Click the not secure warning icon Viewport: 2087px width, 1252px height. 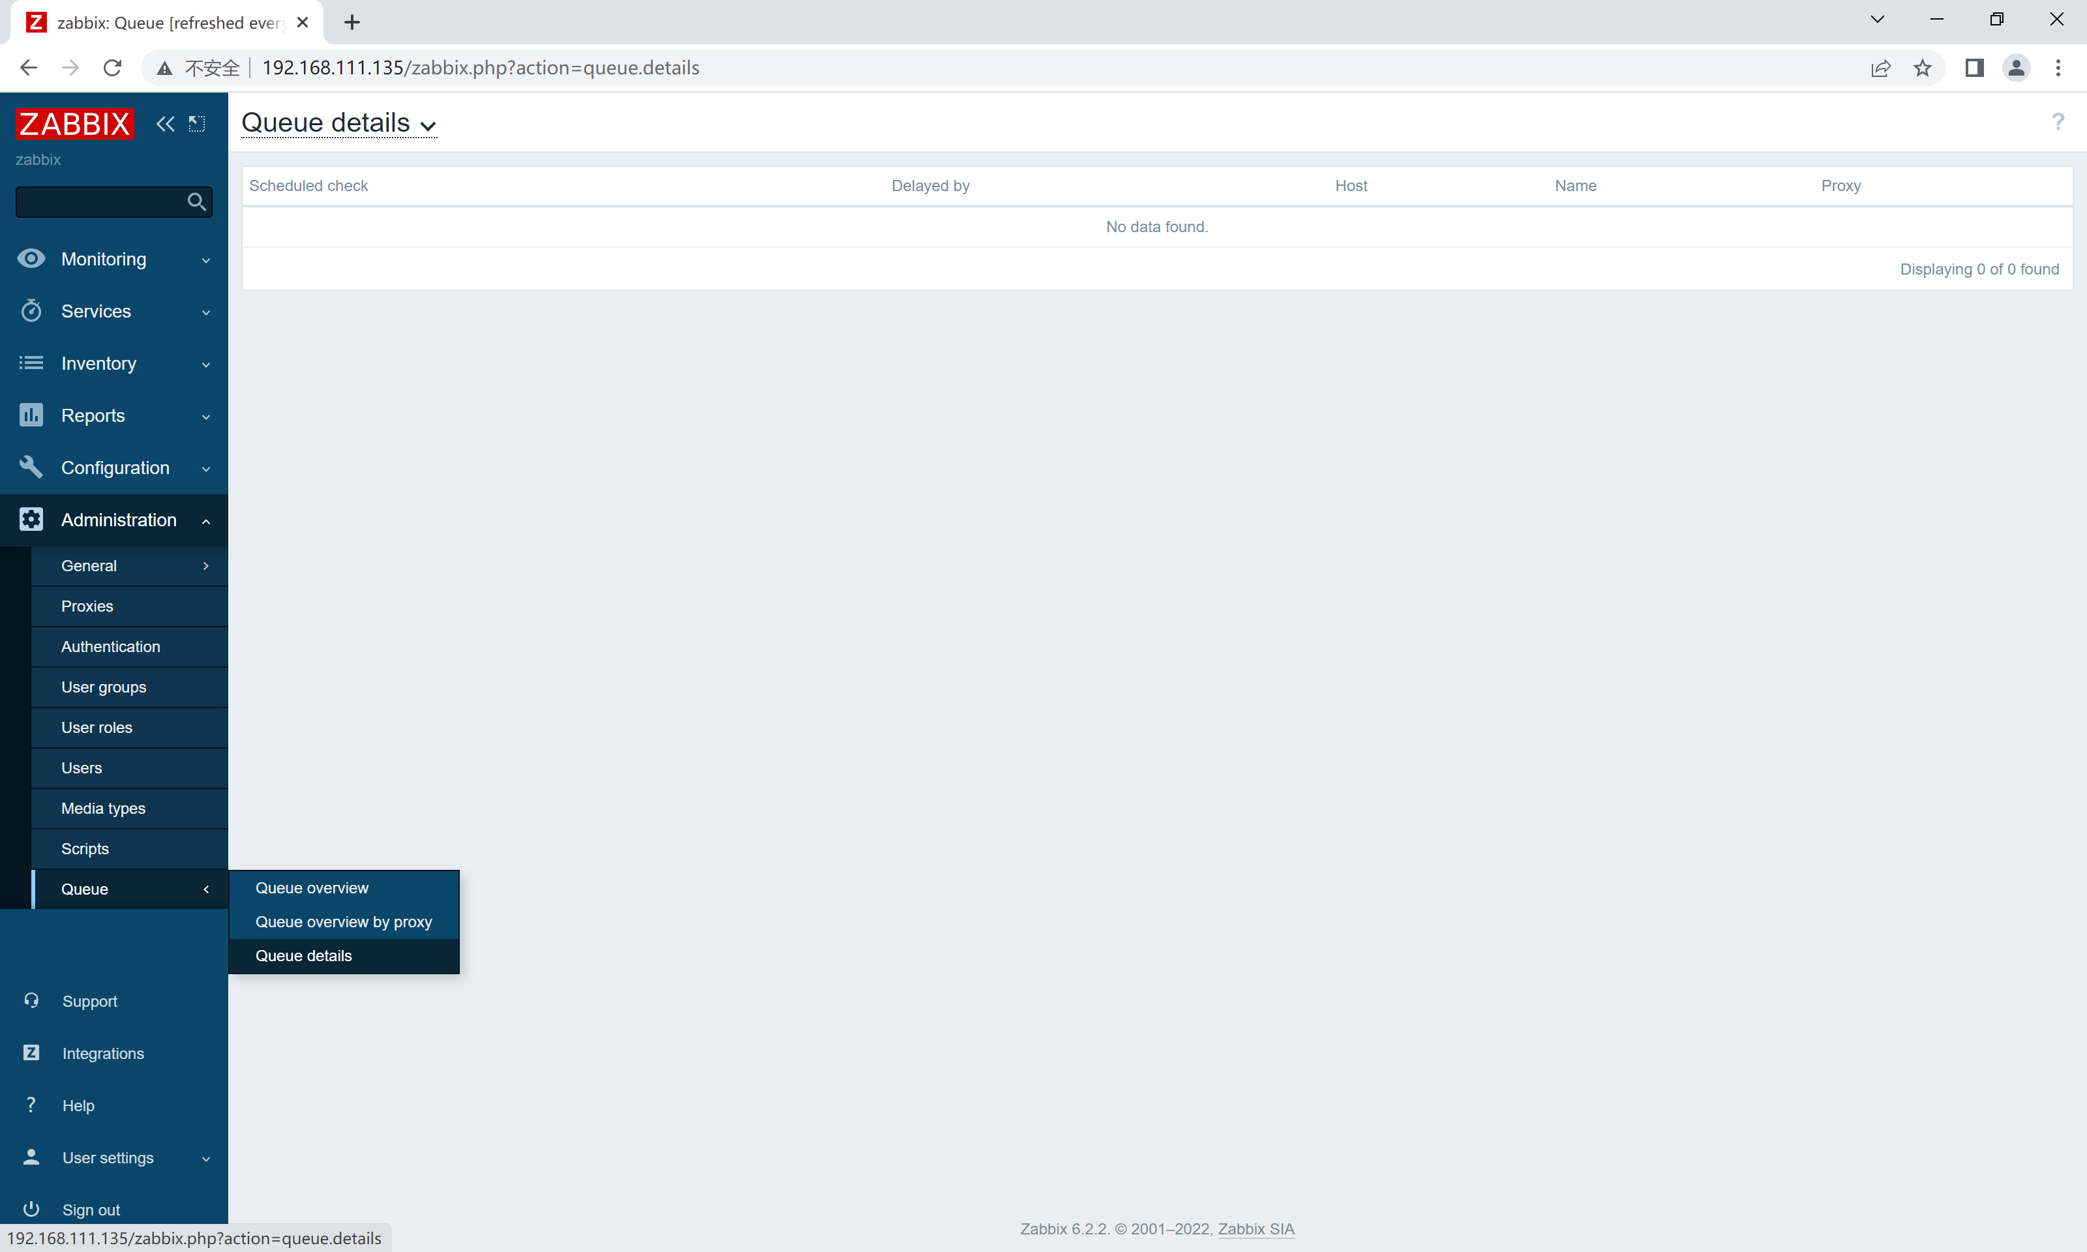164,68
